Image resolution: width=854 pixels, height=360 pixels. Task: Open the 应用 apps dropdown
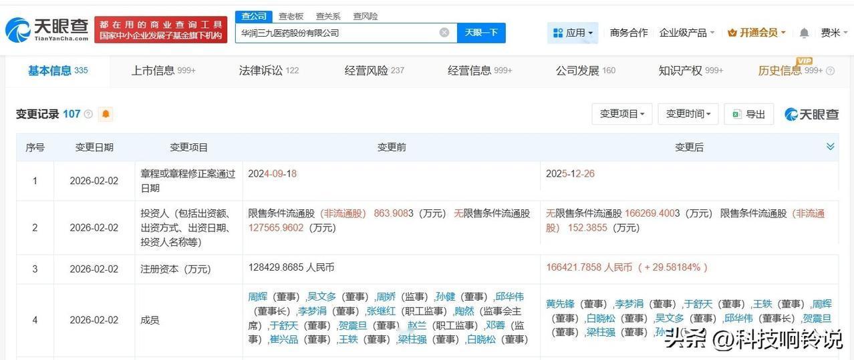573,33
